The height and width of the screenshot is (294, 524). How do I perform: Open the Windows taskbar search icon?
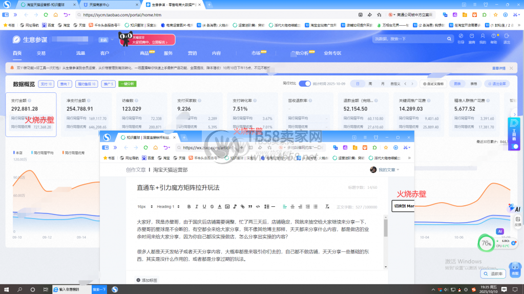click(19, 289)
